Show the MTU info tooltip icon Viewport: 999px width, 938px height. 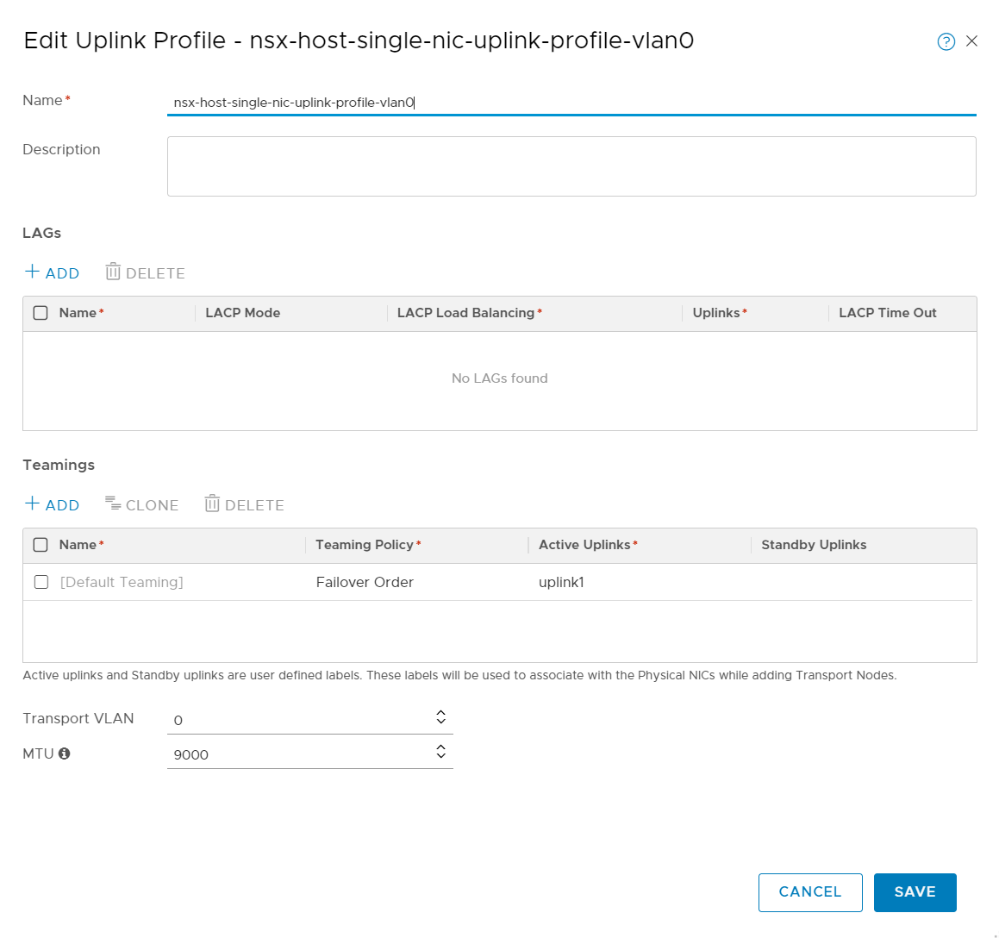(65, 754)
